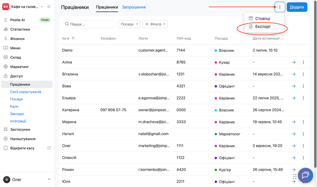Open Інтеграції in the sidebar
This screenshot has width=317, height=187.
click(x=18, y=121)
